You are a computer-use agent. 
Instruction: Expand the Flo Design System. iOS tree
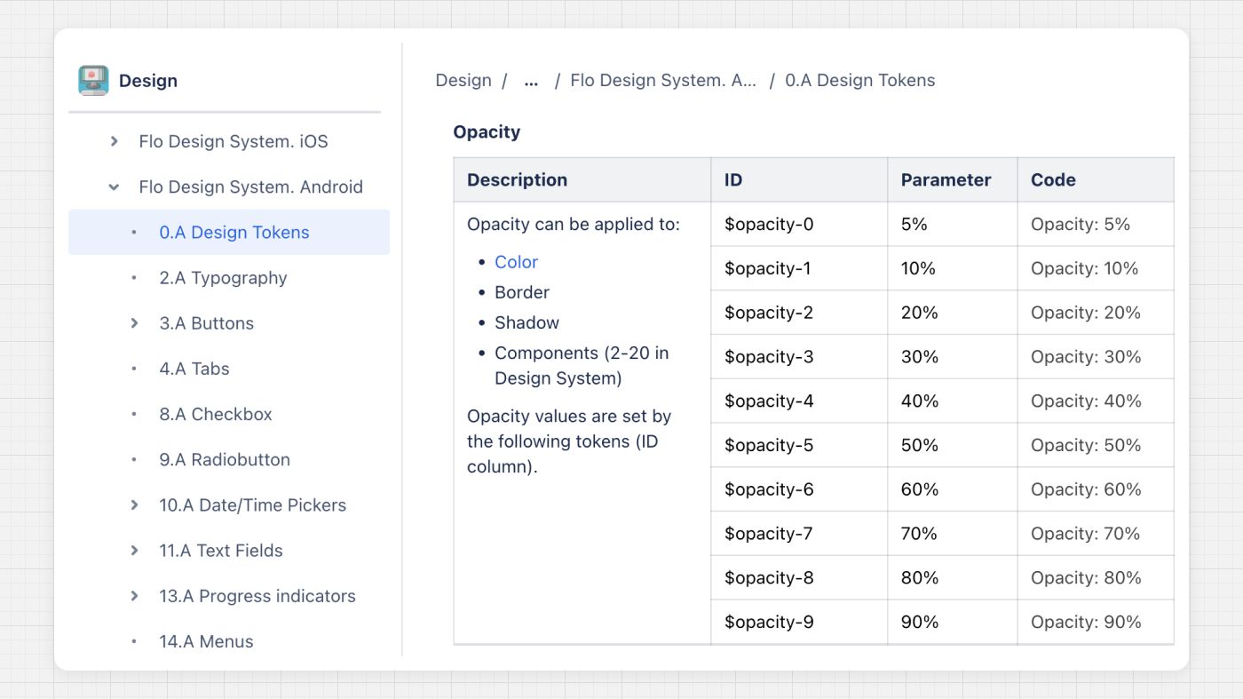coord(115,141)
